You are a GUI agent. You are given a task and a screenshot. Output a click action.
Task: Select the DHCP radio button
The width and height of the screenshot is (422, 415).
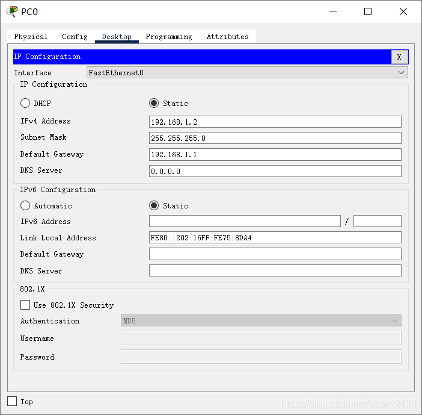[x=25, y=103]
